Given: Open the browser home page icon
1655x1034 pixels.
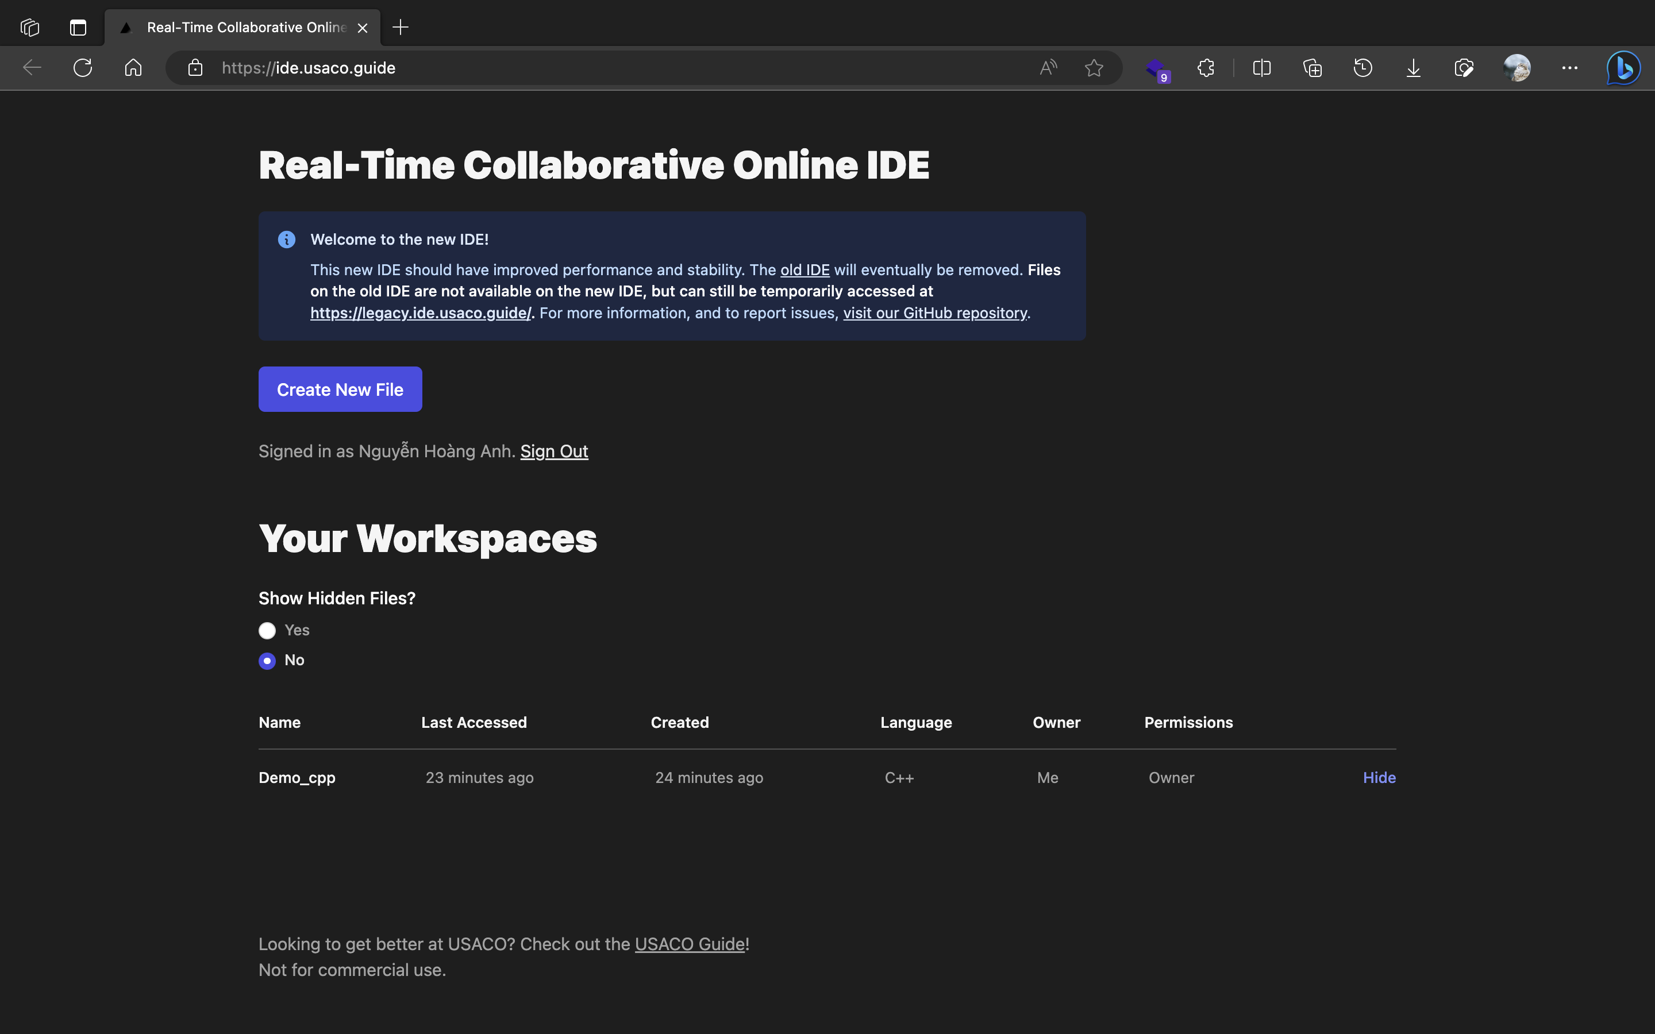Looking at the screenshot, I should [x=133, y=68].
